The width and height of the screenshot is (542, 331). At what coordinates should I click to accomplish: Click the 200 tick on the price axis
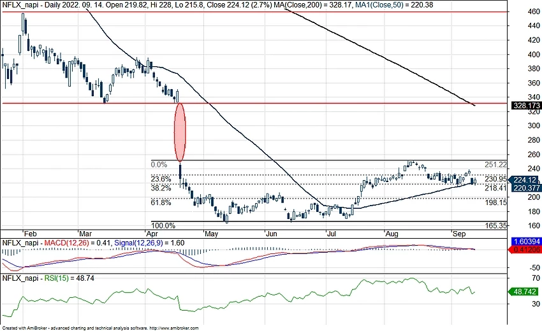click(534, 197)
